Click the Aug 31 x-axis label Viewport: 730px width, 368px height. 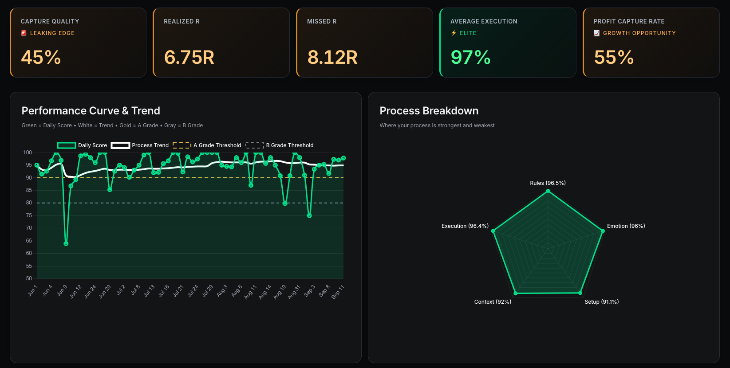pos(294,292)
